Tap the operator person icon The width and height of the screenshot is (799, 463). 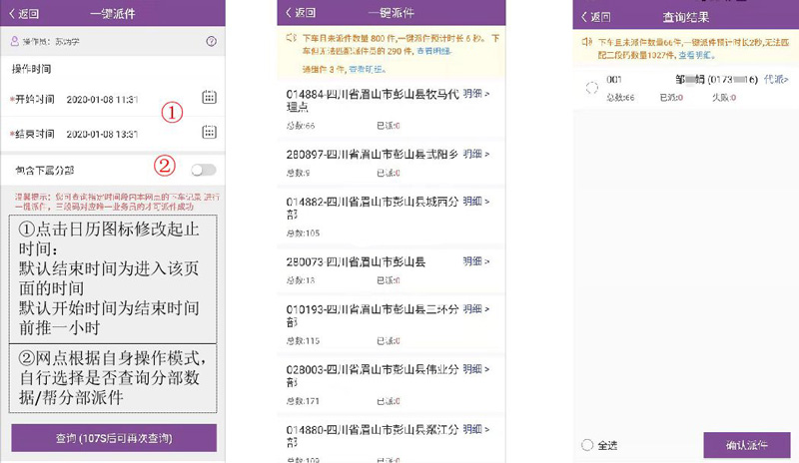[15, 41]
